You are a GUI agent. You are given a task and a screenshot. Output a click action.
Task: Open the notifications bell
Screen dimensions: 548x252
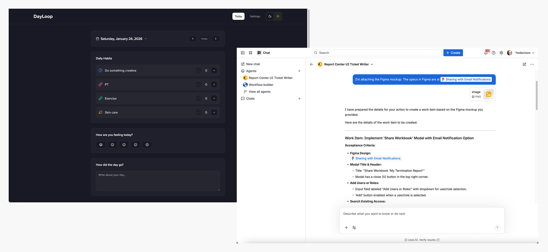click(486, 53)
